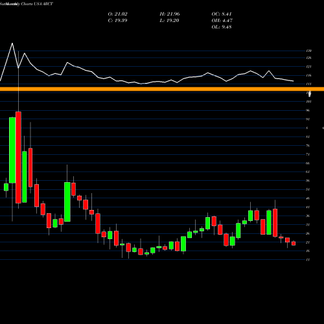Click the 111 price axis label
324x324 pixels.
coord(309,84)
